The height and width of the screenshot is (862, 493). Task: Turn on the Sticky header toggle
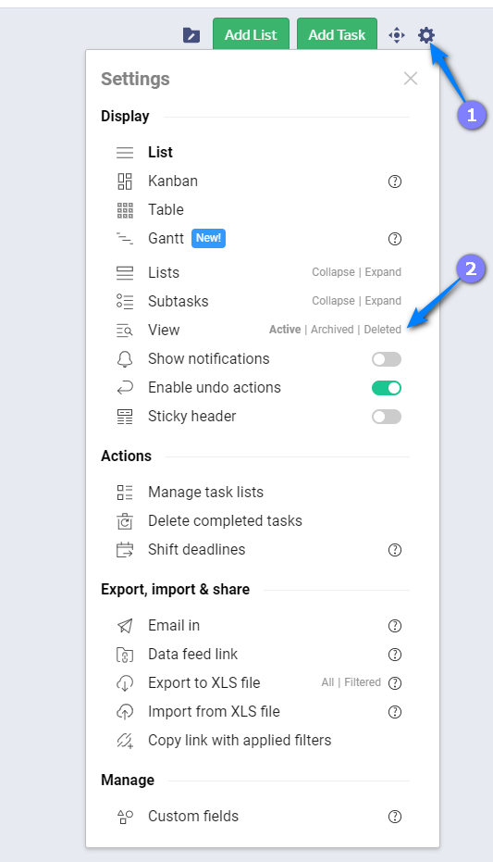(387, 416)
